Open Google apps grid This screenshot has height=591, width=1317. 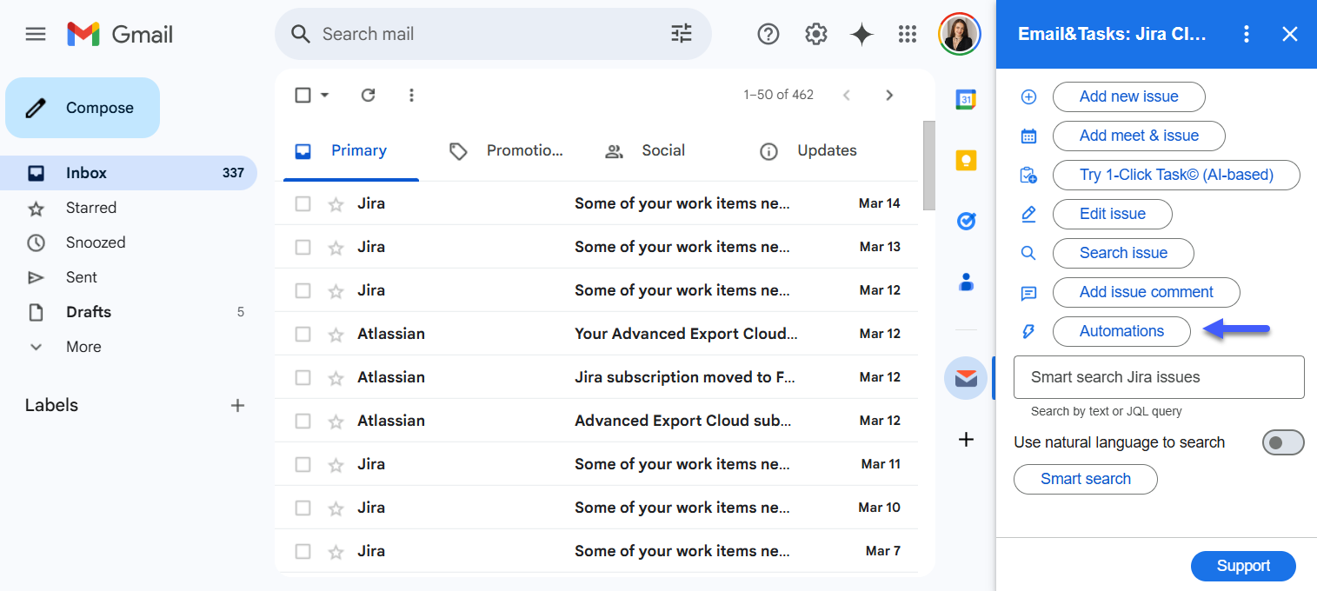point(908,34)
